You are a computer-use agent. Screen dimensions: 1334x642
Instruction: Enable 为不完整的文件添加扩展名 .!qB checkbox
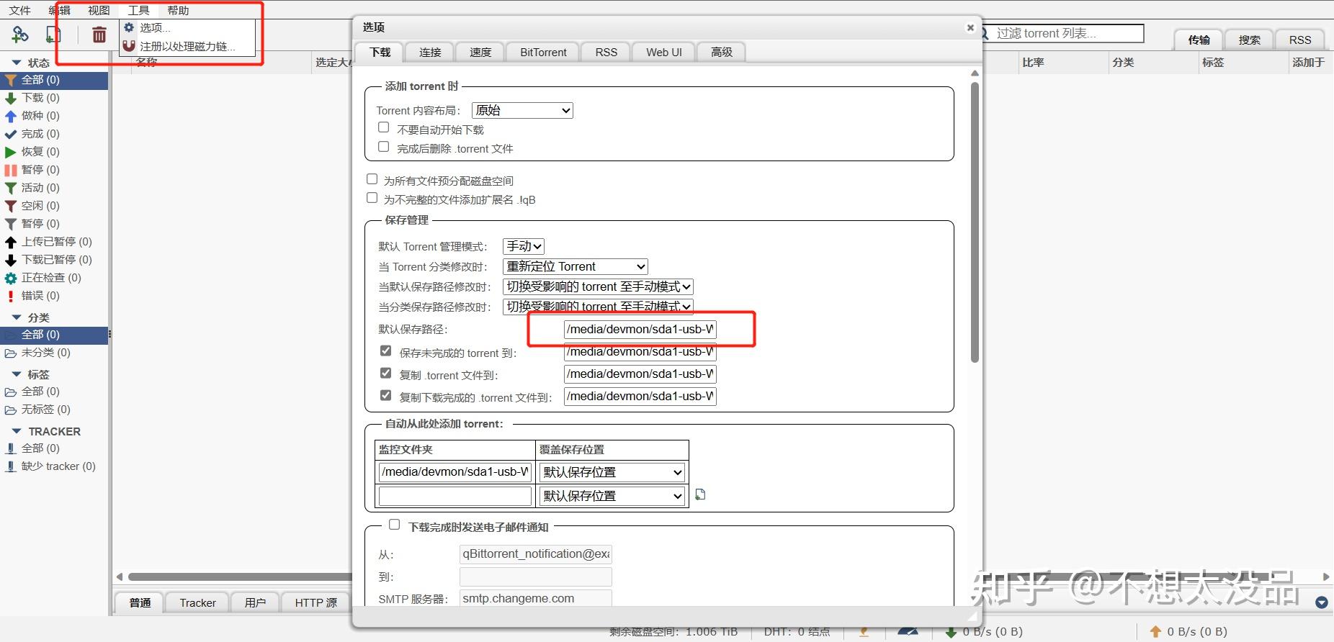tap(372, 198)
